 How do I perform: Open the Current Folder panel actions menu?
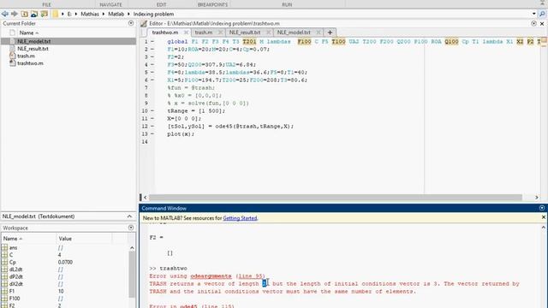(x=131, y=23)
